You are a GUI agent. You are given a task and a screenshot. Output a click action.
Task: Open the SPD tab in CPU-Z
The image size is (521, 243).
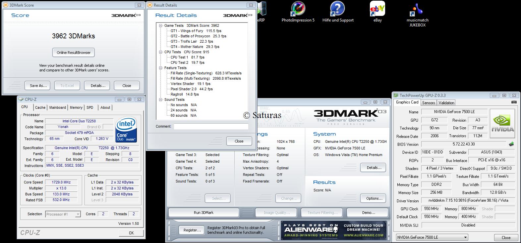tap(90, 107)
